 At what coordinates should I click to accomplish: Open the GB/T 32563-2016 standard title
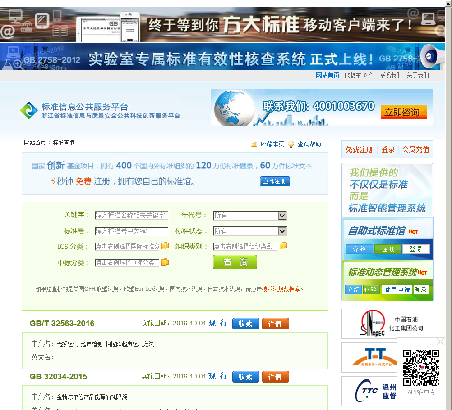pyautogui.click(x=62, y=324)
